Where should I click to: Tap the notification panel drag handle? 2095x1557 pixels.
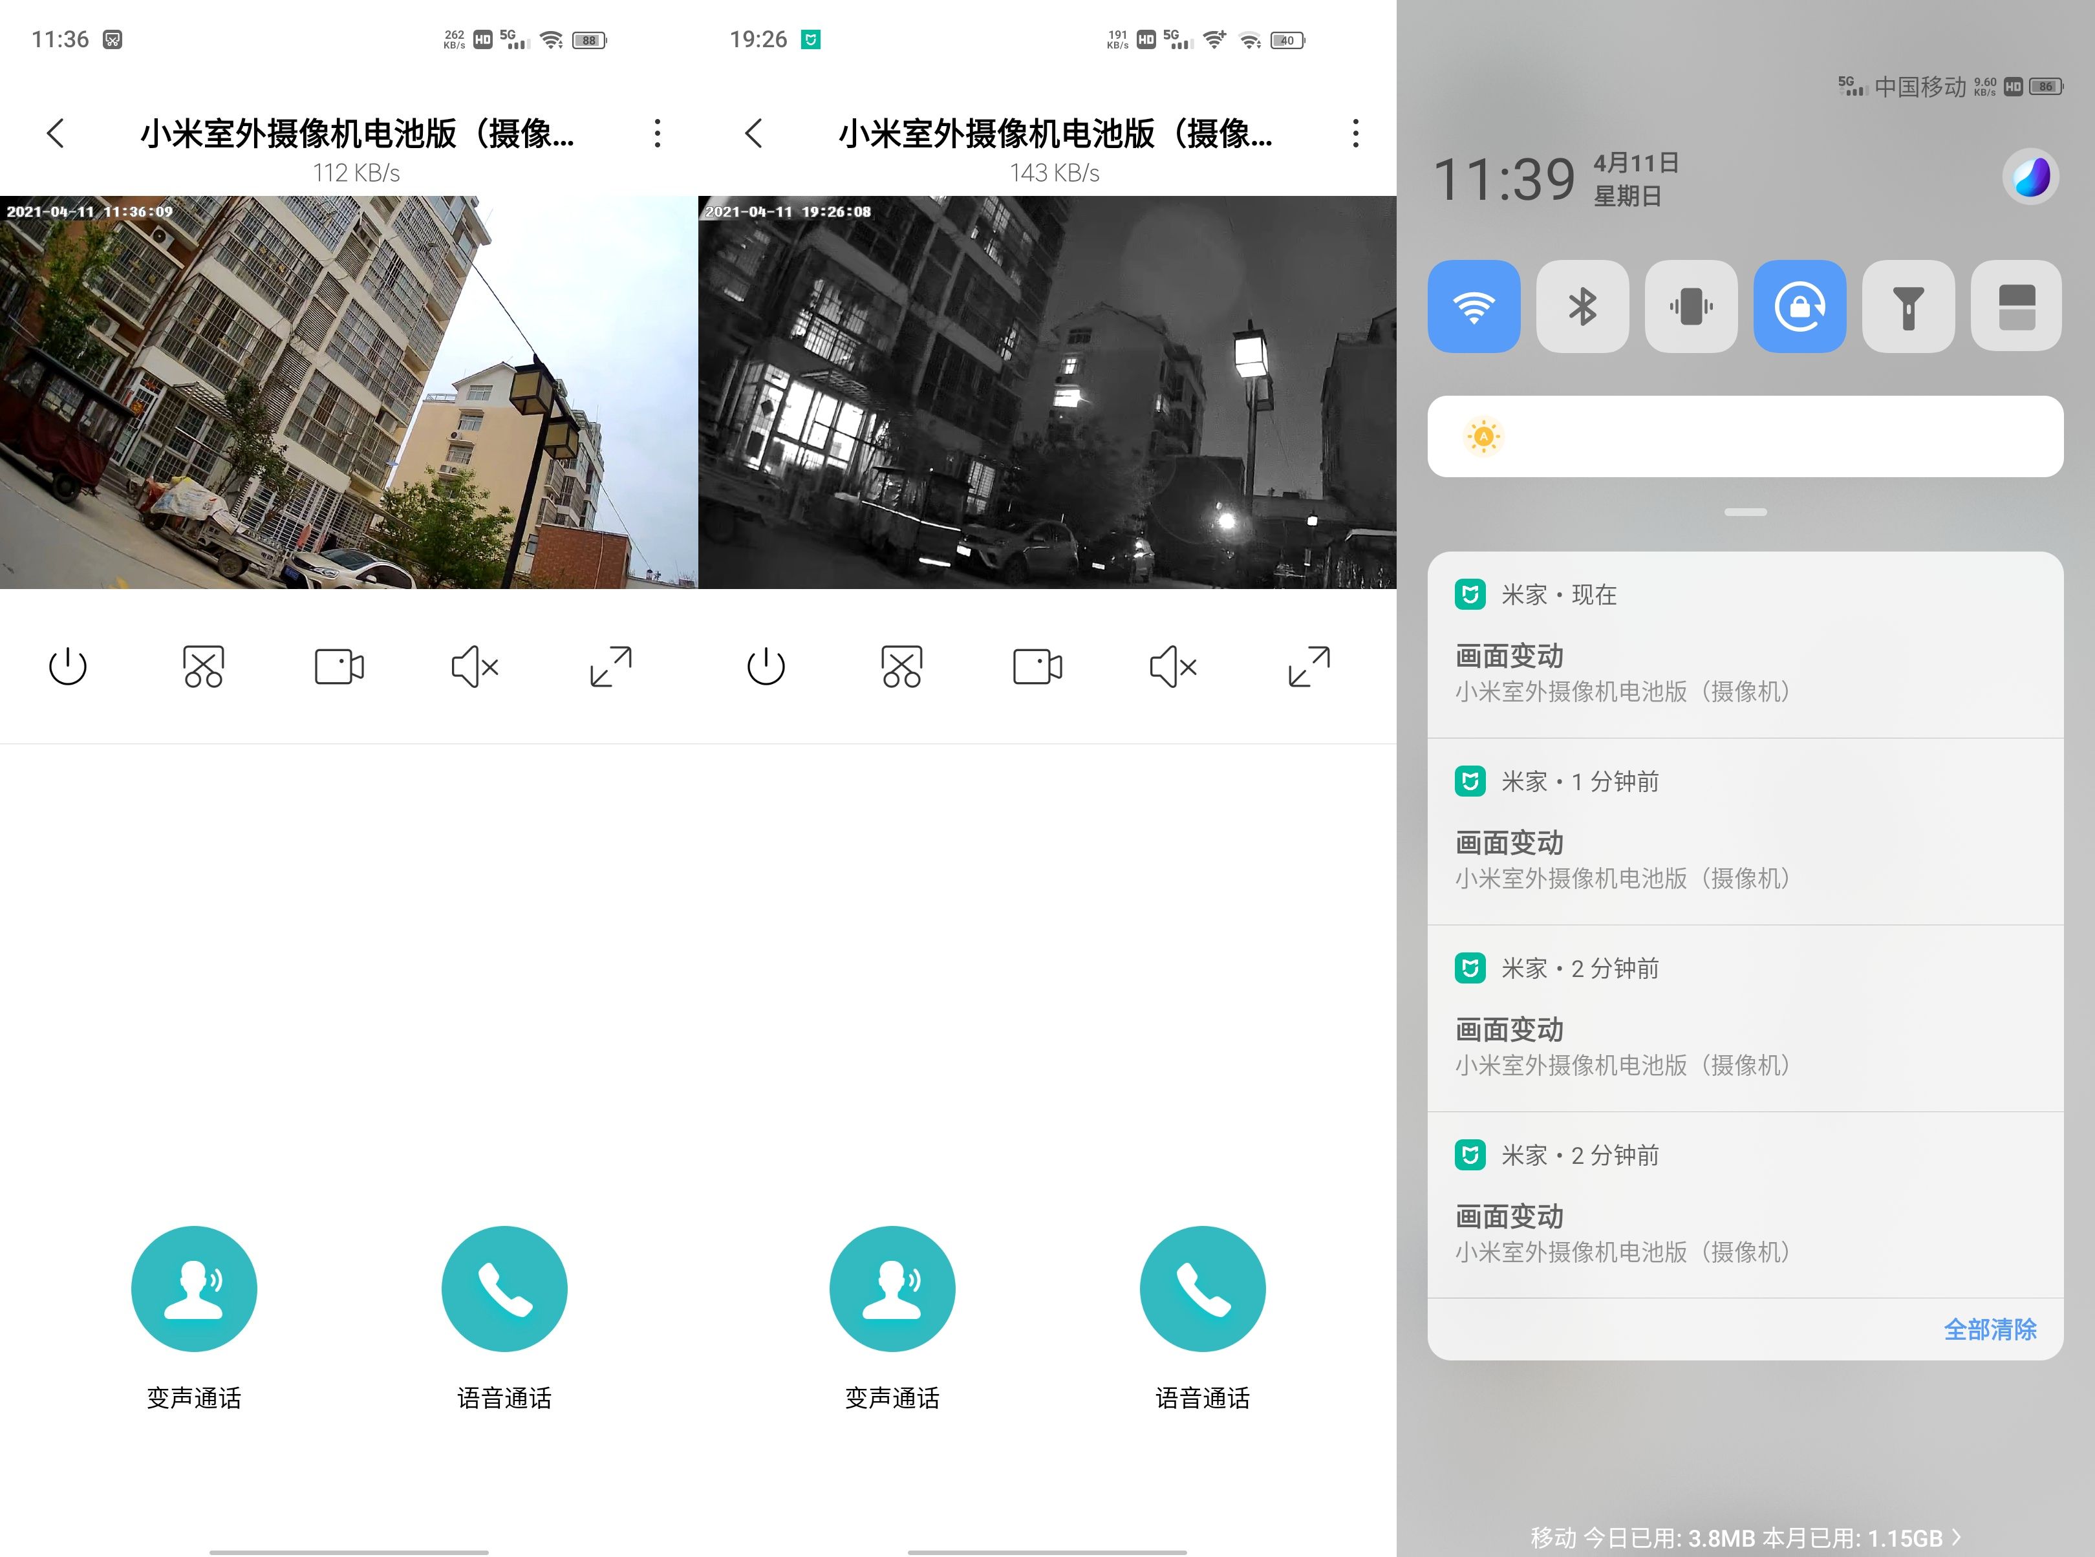pyautogui.click(x=1745, y=511)
